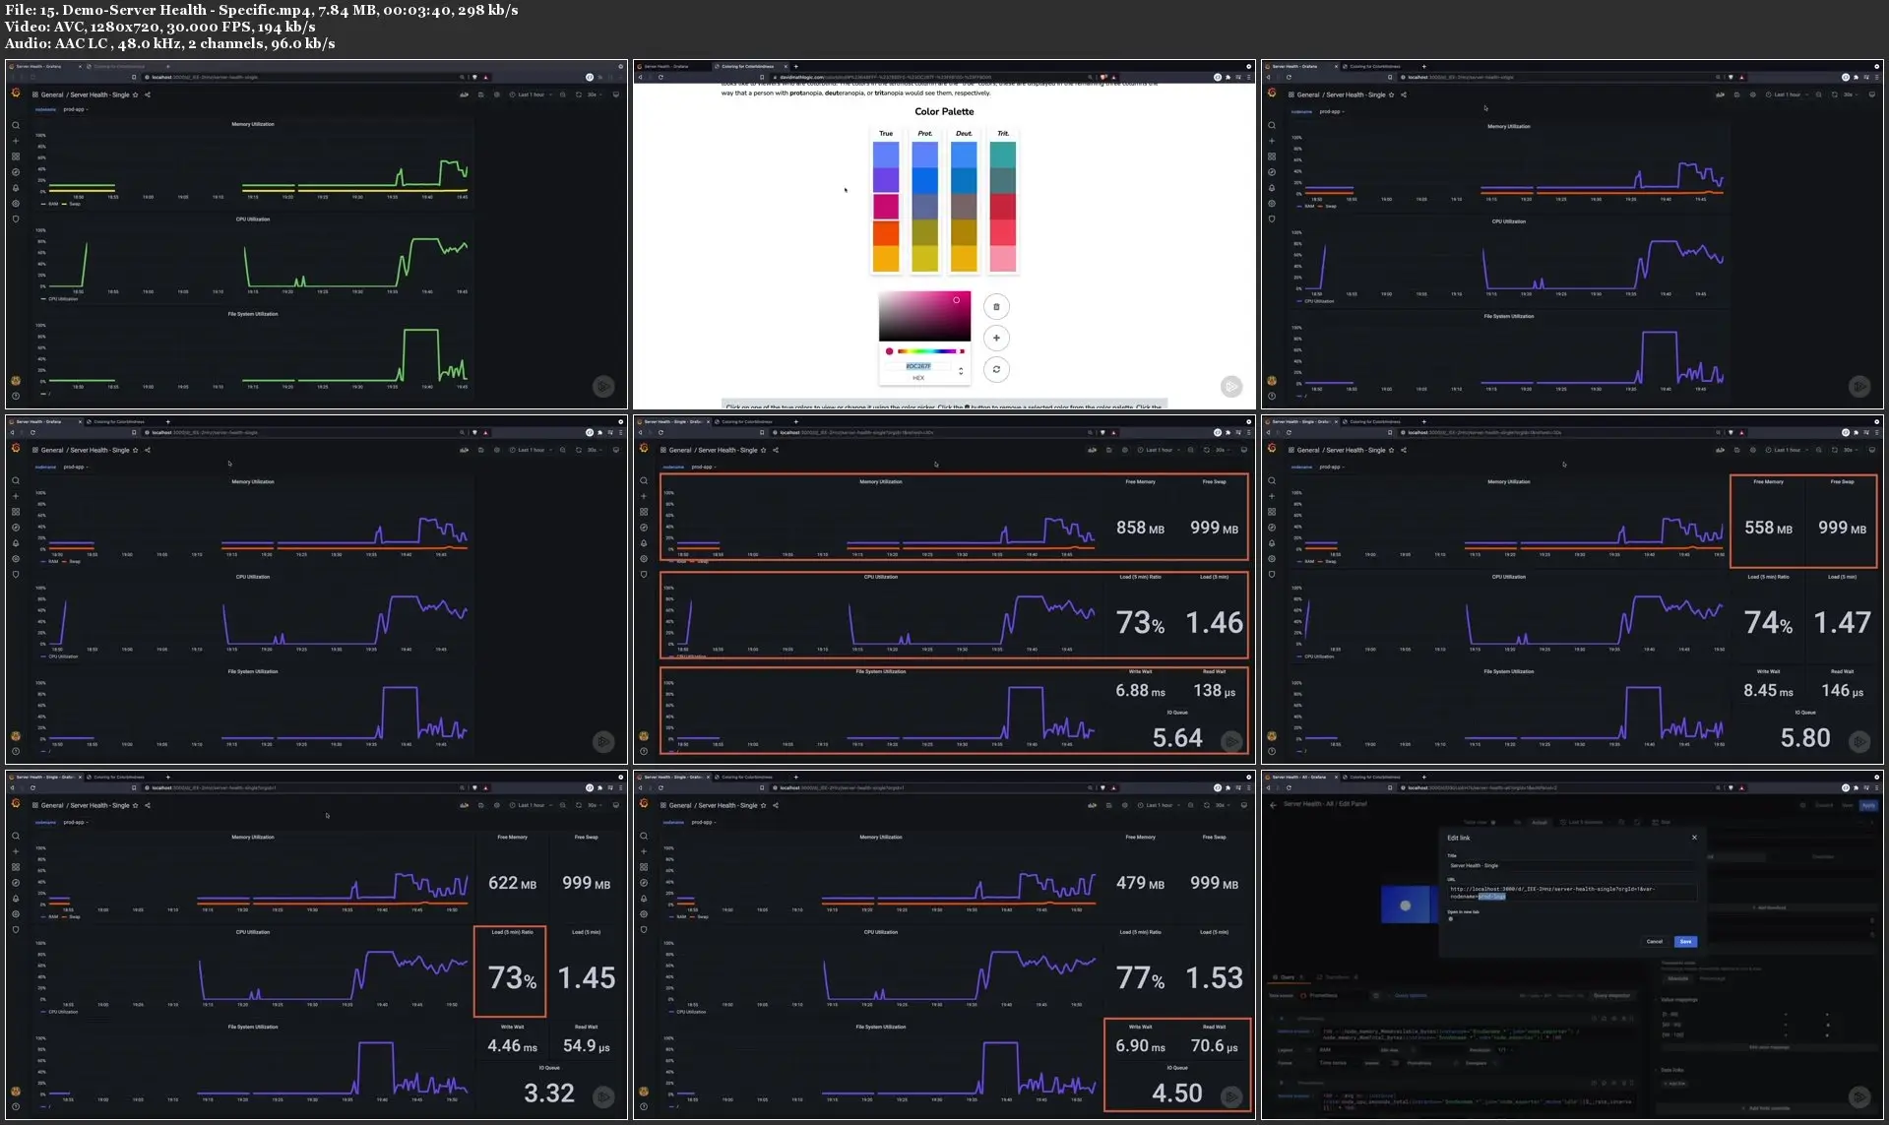Click the URL field in the Edit link dialog
1889x1125 pixels.
1571,893
